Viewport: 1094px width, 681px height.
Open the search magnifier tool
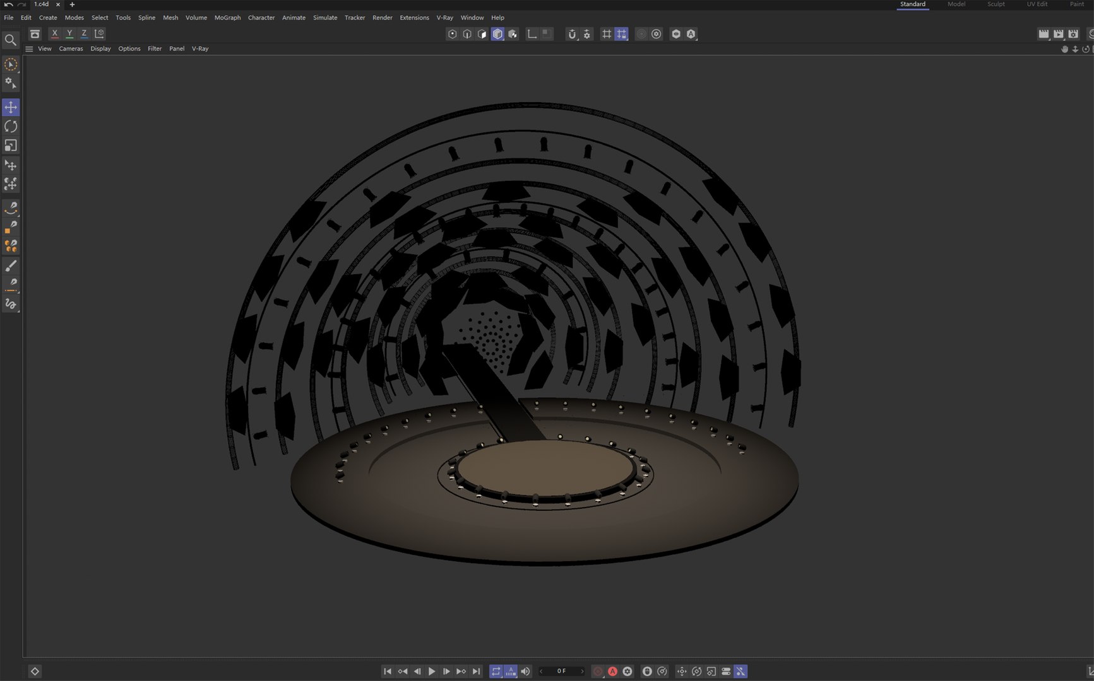11,40
